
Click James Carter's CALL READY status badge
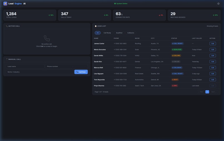point(177,43)
